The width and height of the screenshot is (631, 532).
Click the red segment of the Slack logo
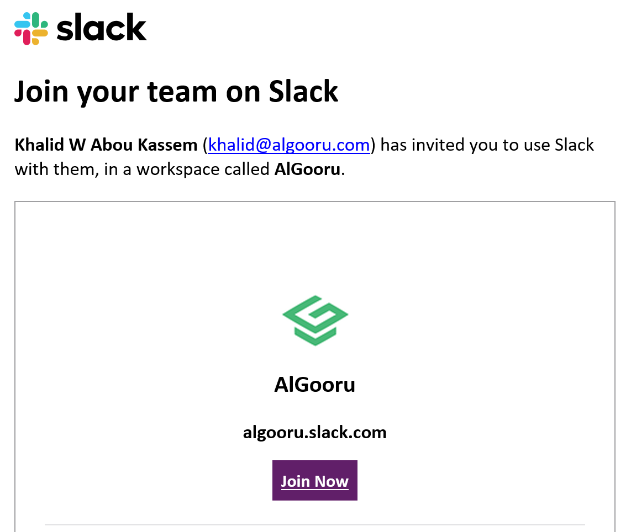[x=25, y=39]
